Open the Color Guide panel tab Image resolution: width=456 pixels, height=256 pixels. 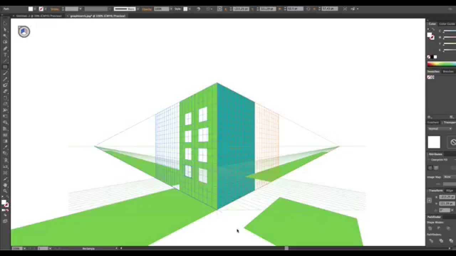point(447,24)
